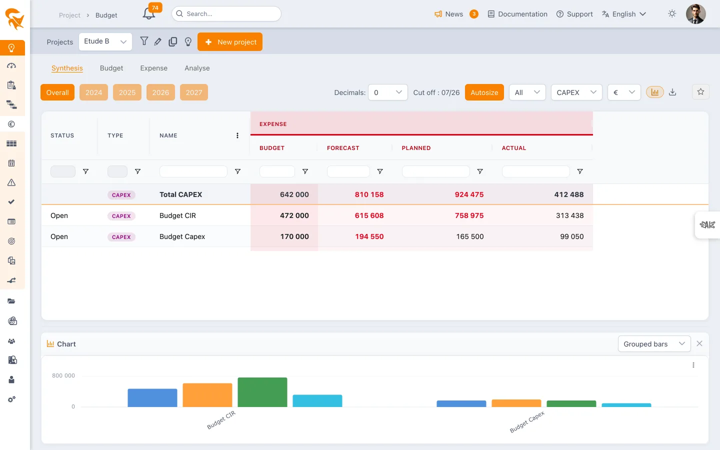
Task: Click the New project button
Action: point(230,42)
